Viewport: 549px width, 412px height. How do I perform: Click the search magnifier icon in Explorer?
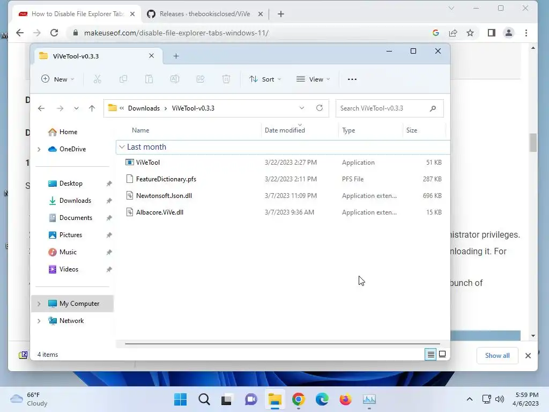pyautogui.click(x=433, y=108)
